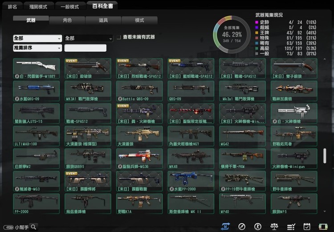Enable the 查看未擁有武器 checkbox
This screenshot has width=334, height=232.
coord(118,37)
